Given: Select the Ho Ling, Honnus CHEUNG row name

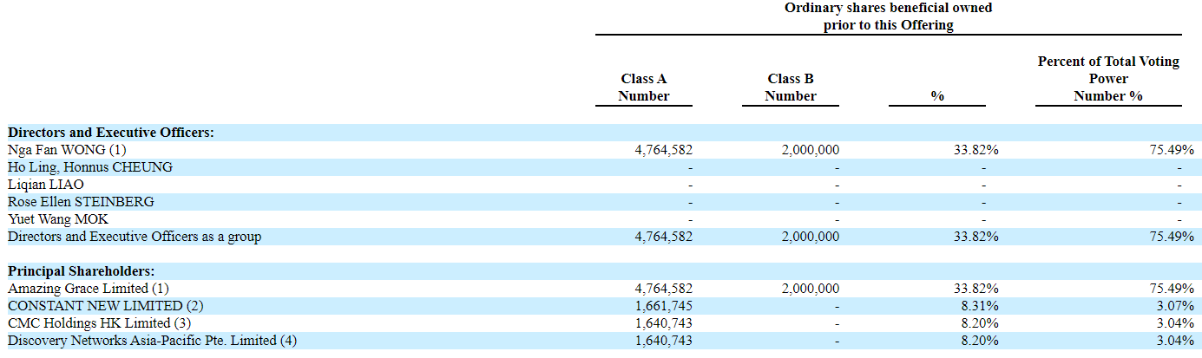Looking at the screenshot, I should tap(90, 167).
